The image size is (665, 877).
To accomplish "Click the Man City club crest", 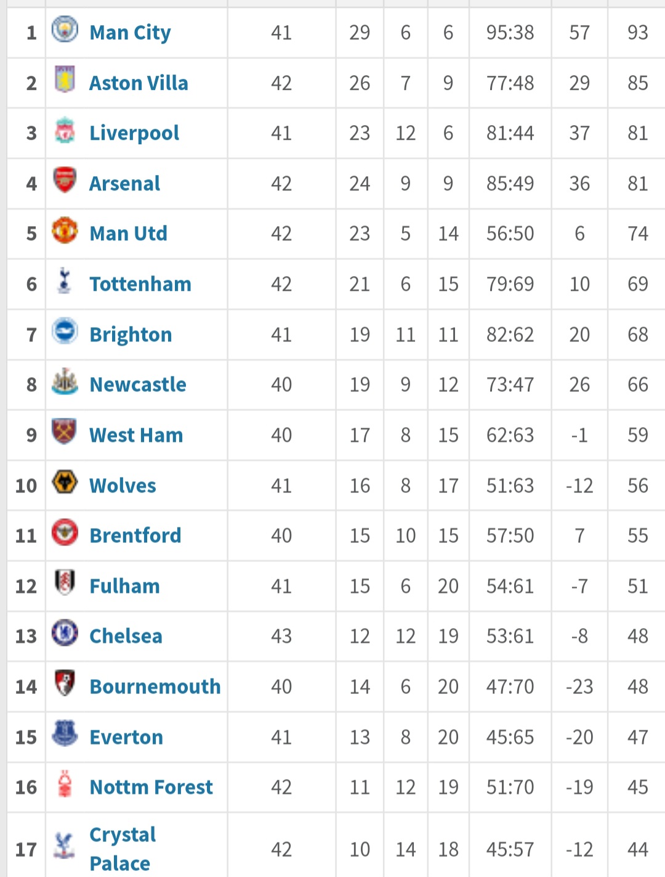I will [x=65, y=28].
